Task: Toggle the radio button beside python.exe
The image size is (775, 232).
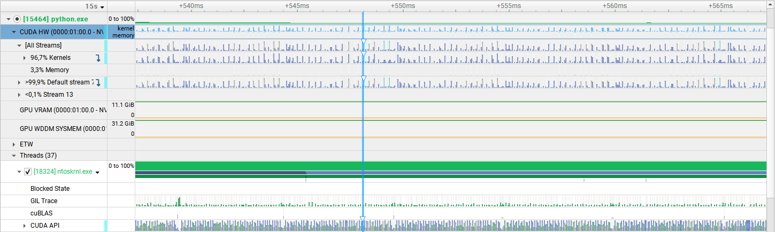Action: 17,19
